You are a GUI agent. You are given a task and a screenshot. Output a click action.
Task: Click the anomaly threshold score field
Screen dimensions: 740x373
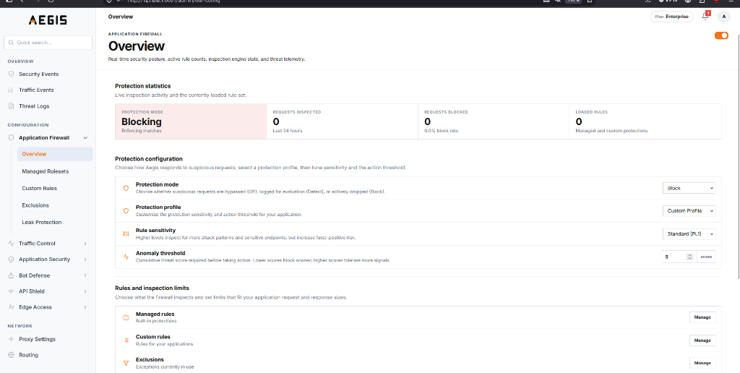tap(676, 257)
